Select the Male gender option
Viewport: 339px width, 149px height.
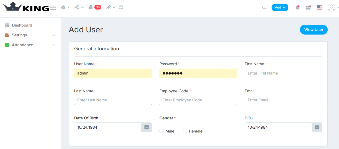(162, 131)
